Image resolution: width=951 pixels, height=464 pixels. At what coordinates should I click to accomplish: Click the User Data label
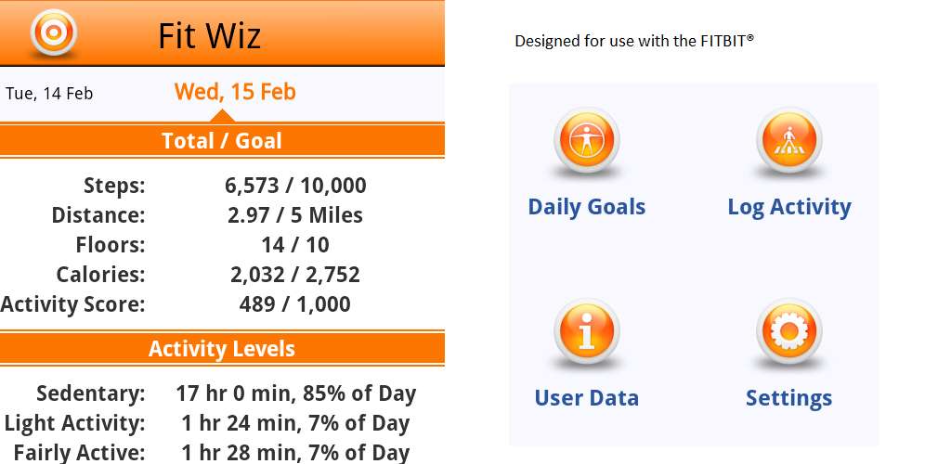pyautogui.click(x=586, y=398)
